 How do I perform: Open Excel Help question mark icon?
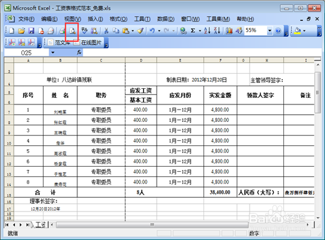pyautogui.click(x=278, y=31)
